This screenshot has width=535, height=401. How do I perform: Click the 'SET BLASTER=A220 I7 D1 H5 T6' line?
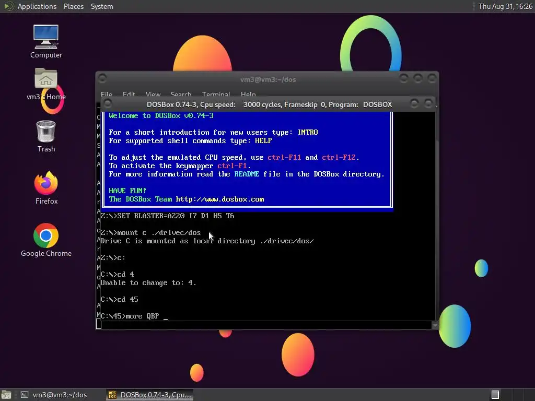167,216
